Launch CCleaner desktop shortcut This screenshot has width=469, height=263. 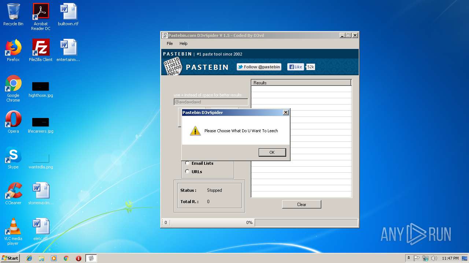point(13,194)
